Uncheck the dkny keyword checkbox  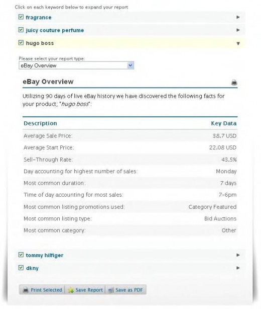tap(21, 268)
